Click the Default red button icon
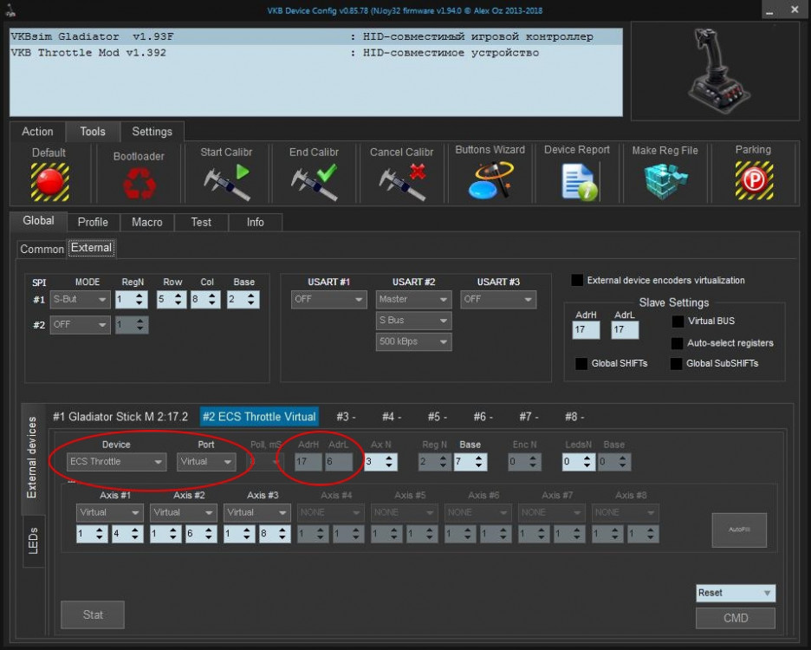The width and height of the screenshot is (811, 650). coord(49,181)
